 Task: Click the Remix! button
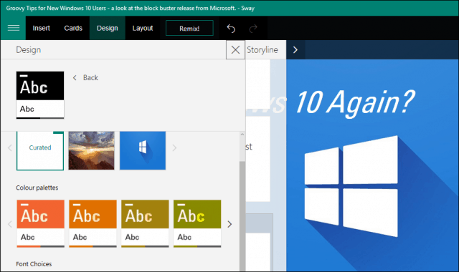point(189,29)
